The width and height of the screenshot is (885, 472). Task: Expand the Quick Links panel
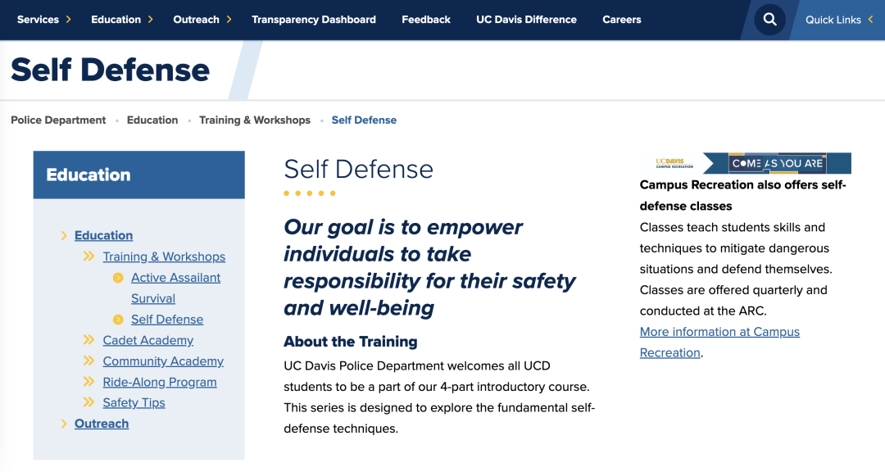pyautogui.click(x=870, y=20)
